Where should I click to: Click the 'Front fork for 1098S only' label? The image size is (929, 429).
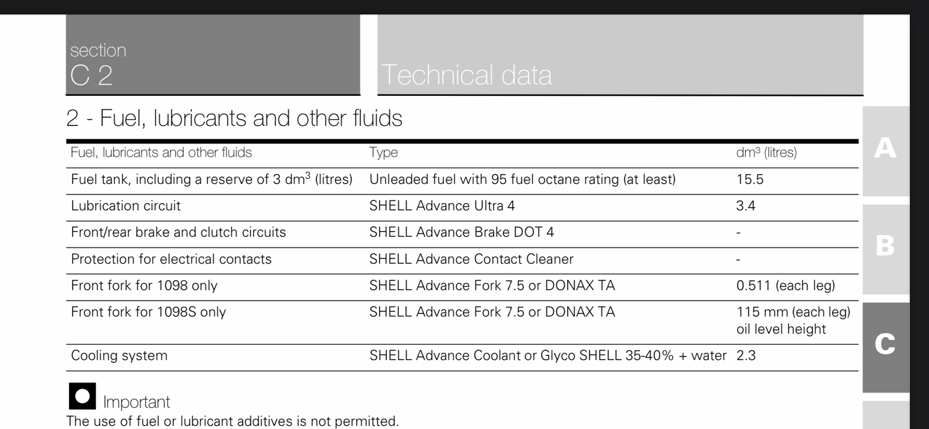point(148,312)
